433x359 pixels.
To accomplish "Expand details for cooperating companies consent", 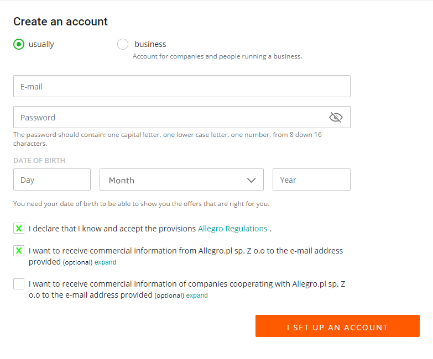I will [197, 295].
